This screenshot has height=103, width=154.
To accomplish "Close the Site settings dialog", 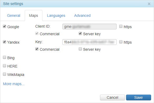I will pyautogui.click(x=149, y=4).
